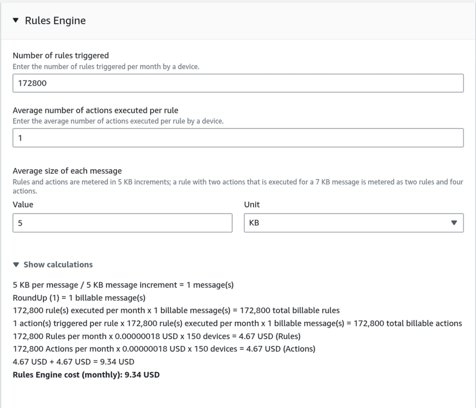Click the 4.67 USD (Rules) calculation line
This screenshot has height=408, width=476.
coord(157,336)
